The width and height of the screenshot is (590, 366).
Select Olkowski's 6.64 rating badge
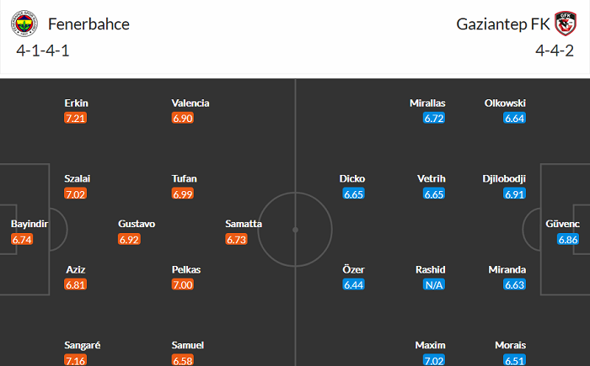coord(514,119)
